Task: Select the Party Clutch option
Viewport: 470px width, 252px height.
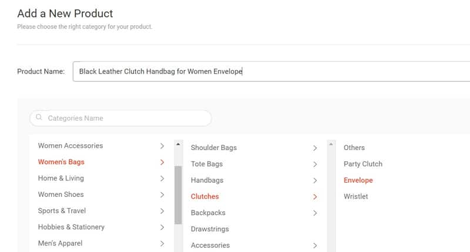Action: click(x=363, y=164)
